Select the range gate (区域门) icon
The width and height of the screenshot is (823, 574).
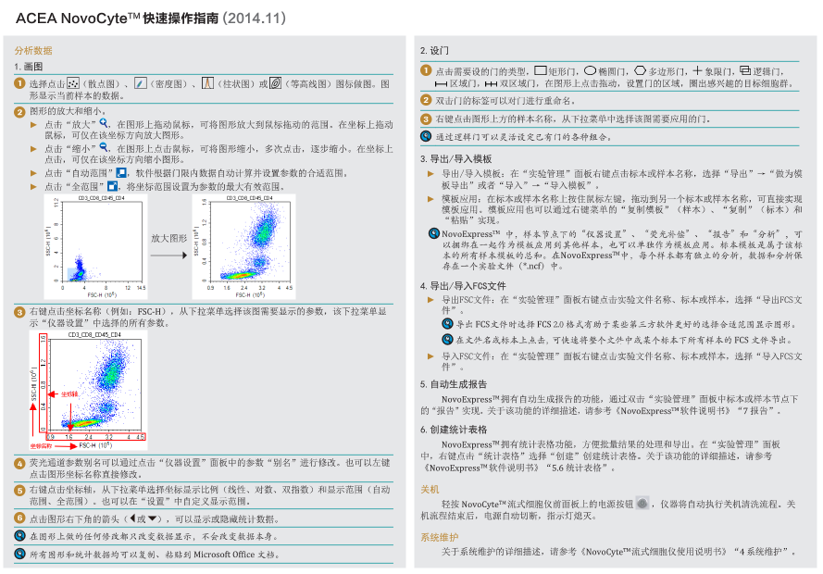tap(441, 83)
